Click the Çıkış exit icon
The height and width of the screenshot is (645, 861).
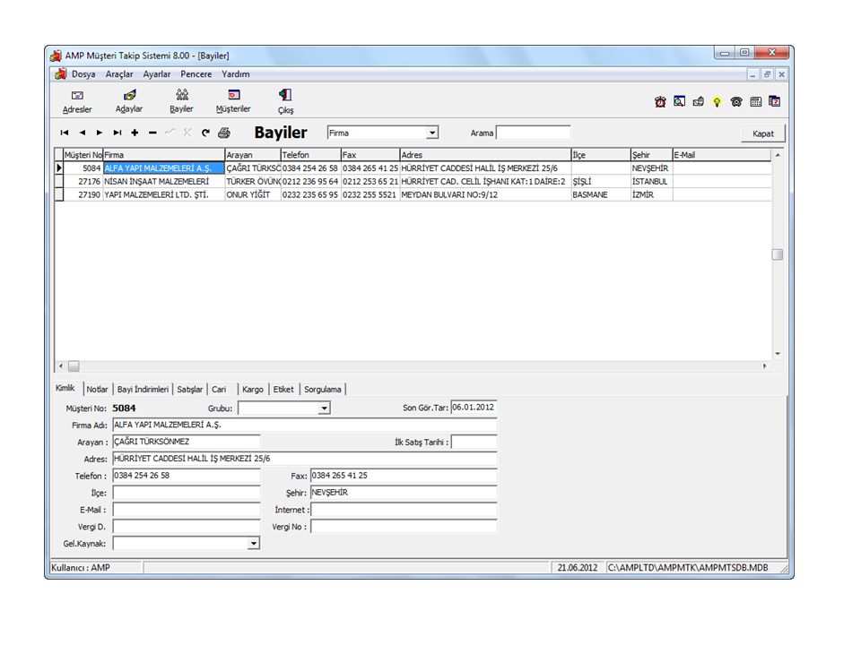click(285, 101)
